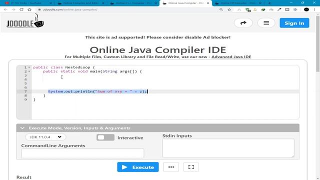
Task: Open the JDK 11.0.4 version dropdown
Action: pyautogui.click(x=45, y=137)
